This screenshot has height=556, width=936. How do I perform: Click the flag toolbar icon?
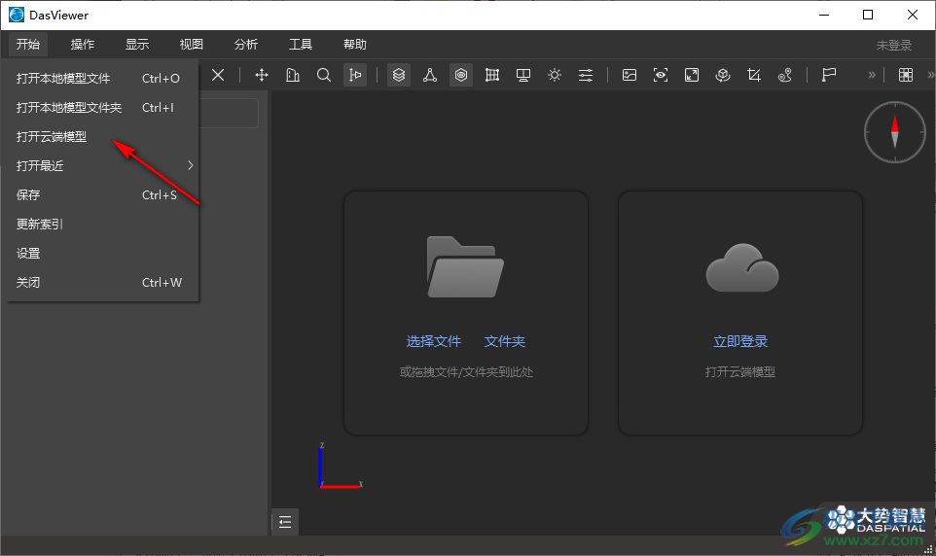click(x=829, y=75)
